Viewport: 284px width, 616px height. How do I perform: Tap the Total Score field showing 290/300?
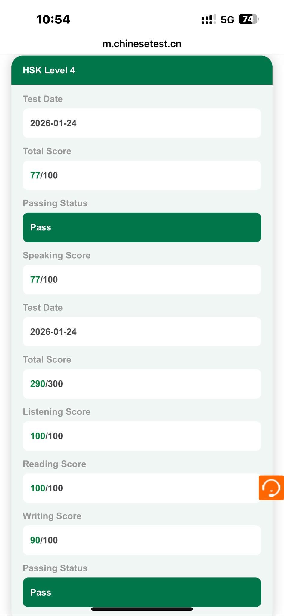point(142,384)
